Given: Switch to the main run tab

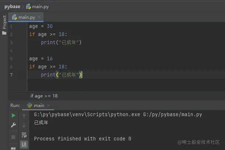Looking at the screenshot, I should (35, 106).
